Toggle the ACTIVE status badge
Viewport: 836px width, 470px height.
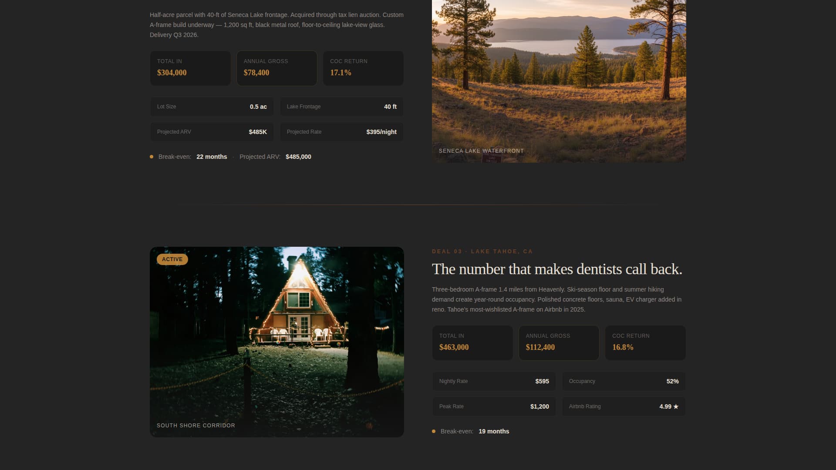click(x=172, y=259)
